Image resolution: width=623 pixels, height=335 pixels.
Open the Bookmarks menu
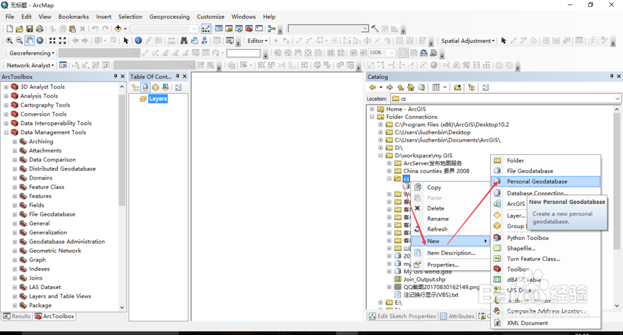[74, 17]
